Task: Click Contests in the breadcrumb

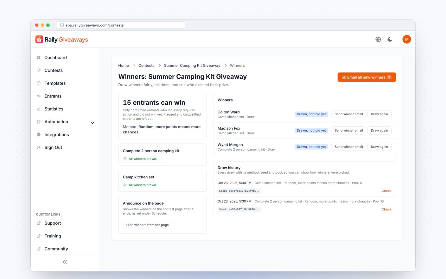Action: 146,66
